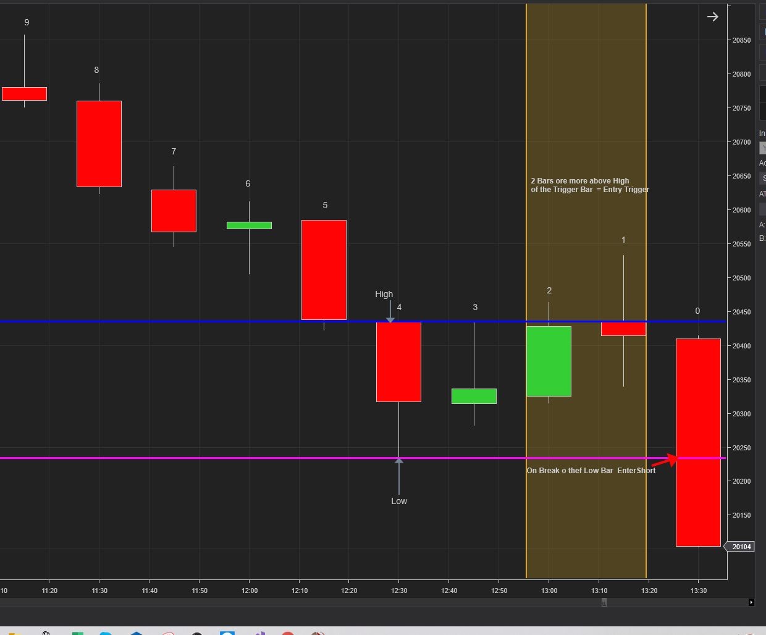Select the left orange edge of highlighted region
The width and height of the screenshot is (766, 635).
(526, 290)
